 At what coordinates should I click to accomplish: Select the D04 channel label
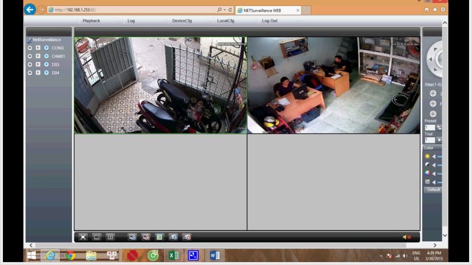55,72
